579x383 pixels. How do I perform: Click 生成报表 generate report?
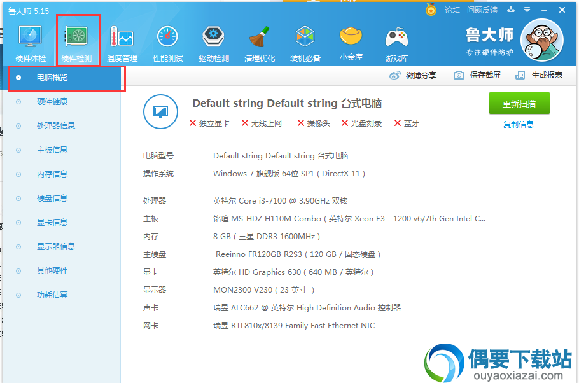[x=539, y=75]
